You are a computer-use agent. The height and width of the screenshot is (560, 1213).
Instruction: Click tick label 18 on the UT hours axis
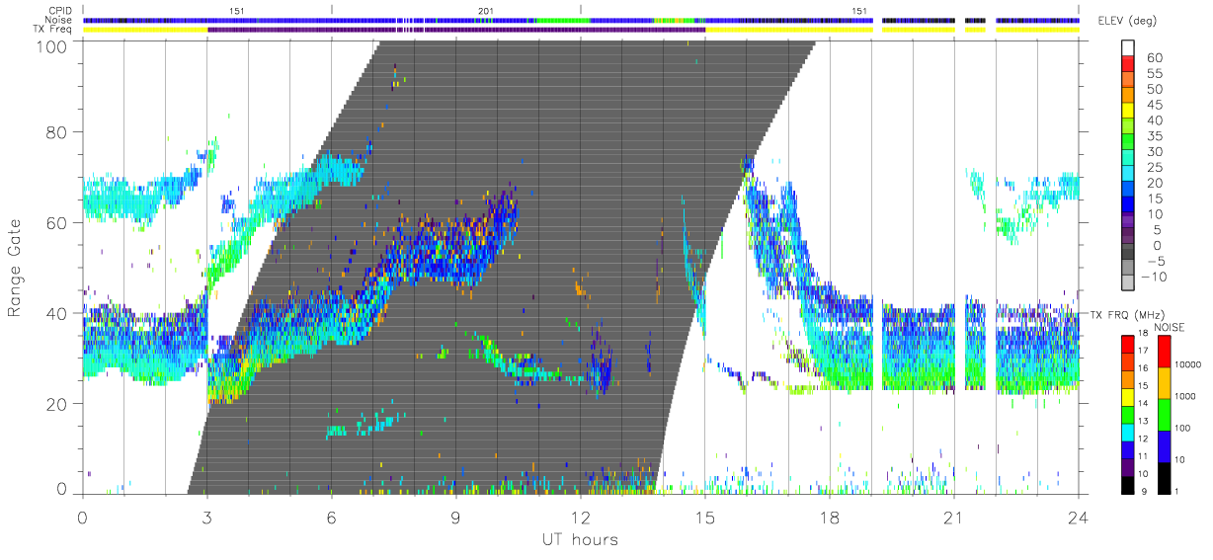pyautogui.click(x=829, y=517)
